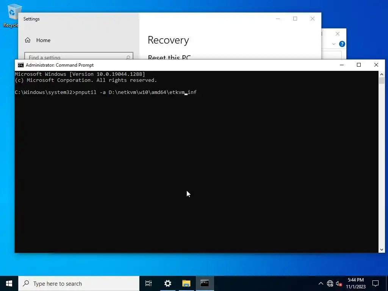Viewport: 388px width, 291px height.
Task: Click the Command Prompt scrollbar thumb
Action: tap(382, 81)
